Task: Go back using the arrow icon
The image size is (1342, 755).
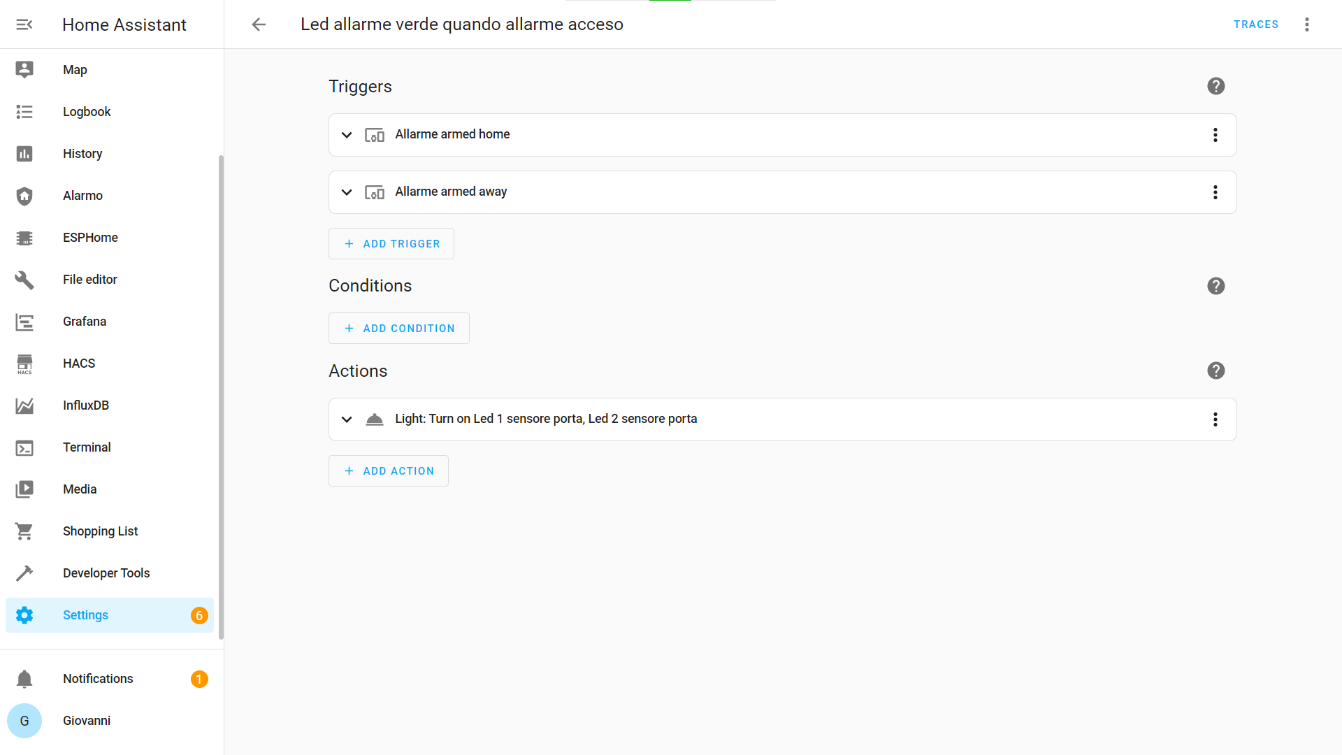Action: (259, 24)
